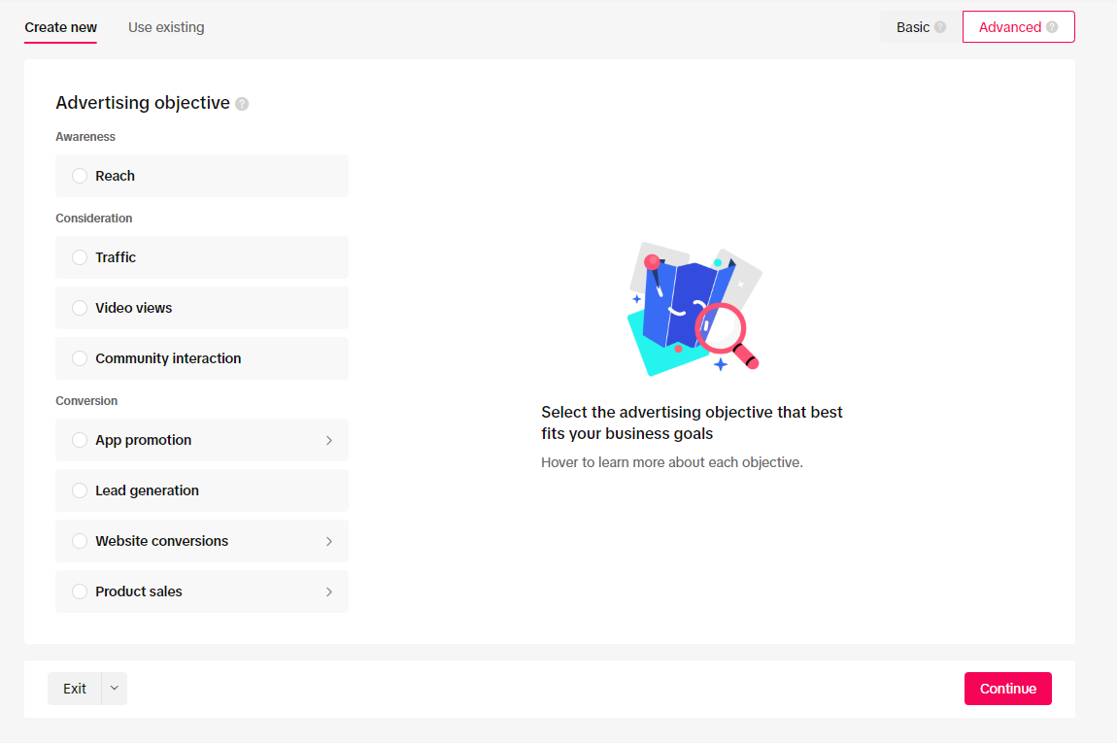Expand App promotion chevron arrow
The width and height of the screenshot is (1117, 743).
329,440
